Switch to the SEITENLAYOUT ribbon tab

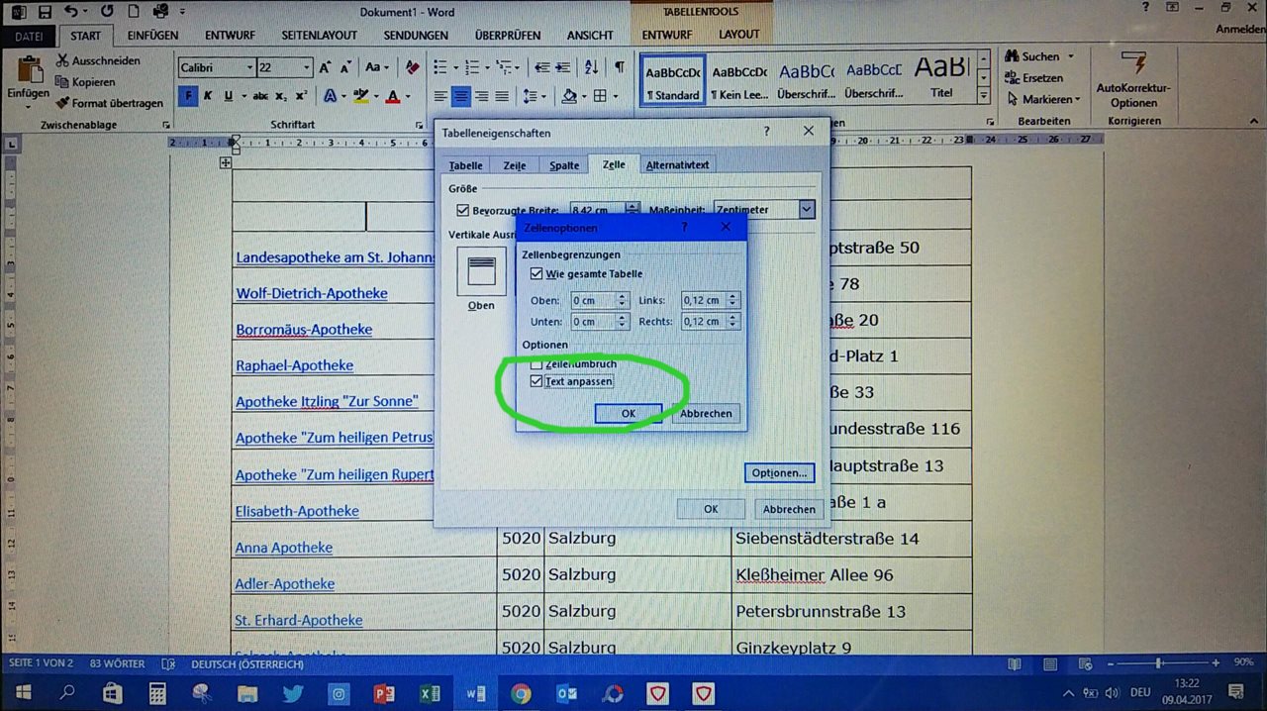coord(319,36)
